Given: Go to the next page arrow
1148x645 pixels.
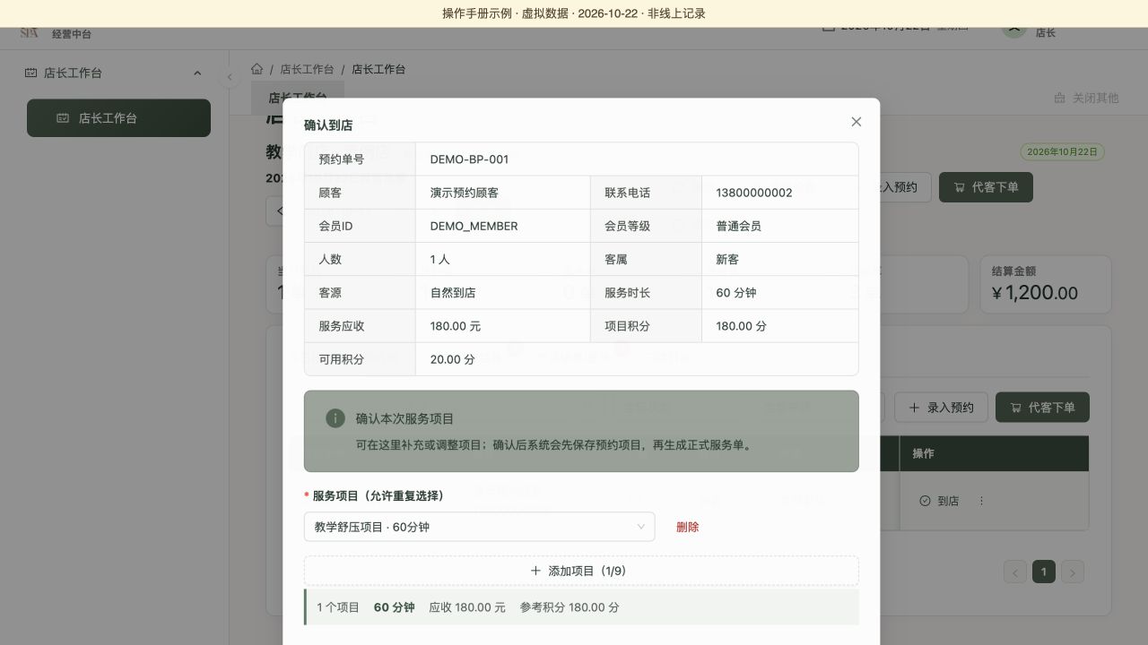Looking at the screenshot, I should click(1073, 572).
